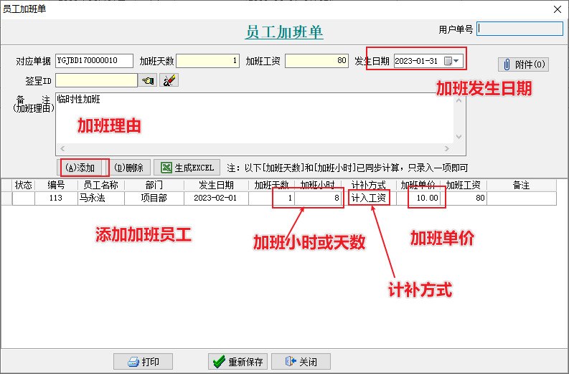Click the 对应单据 field
The height and width of the screenshot is (374, 569).
[94, 61]
